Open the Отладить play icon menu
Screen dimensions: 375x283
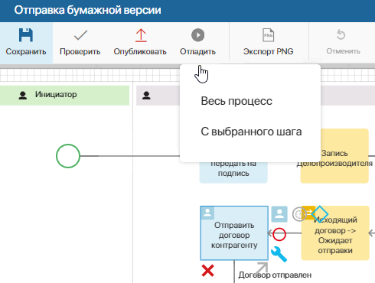tap(197, 35)
